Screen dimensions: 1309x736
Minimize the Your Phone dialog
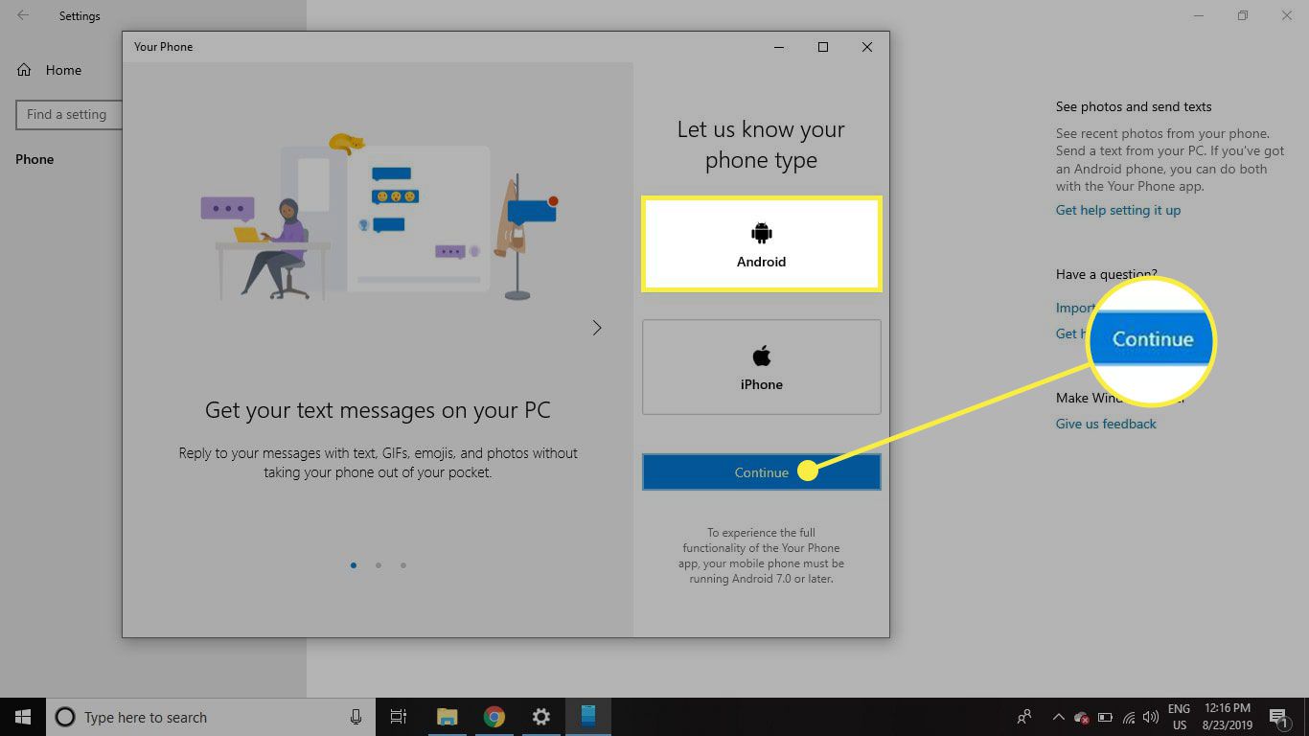coord(779,47)
